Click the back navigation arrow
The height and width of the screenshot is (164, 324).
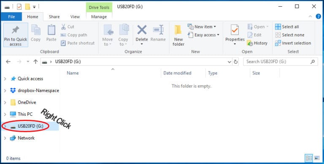8,62
